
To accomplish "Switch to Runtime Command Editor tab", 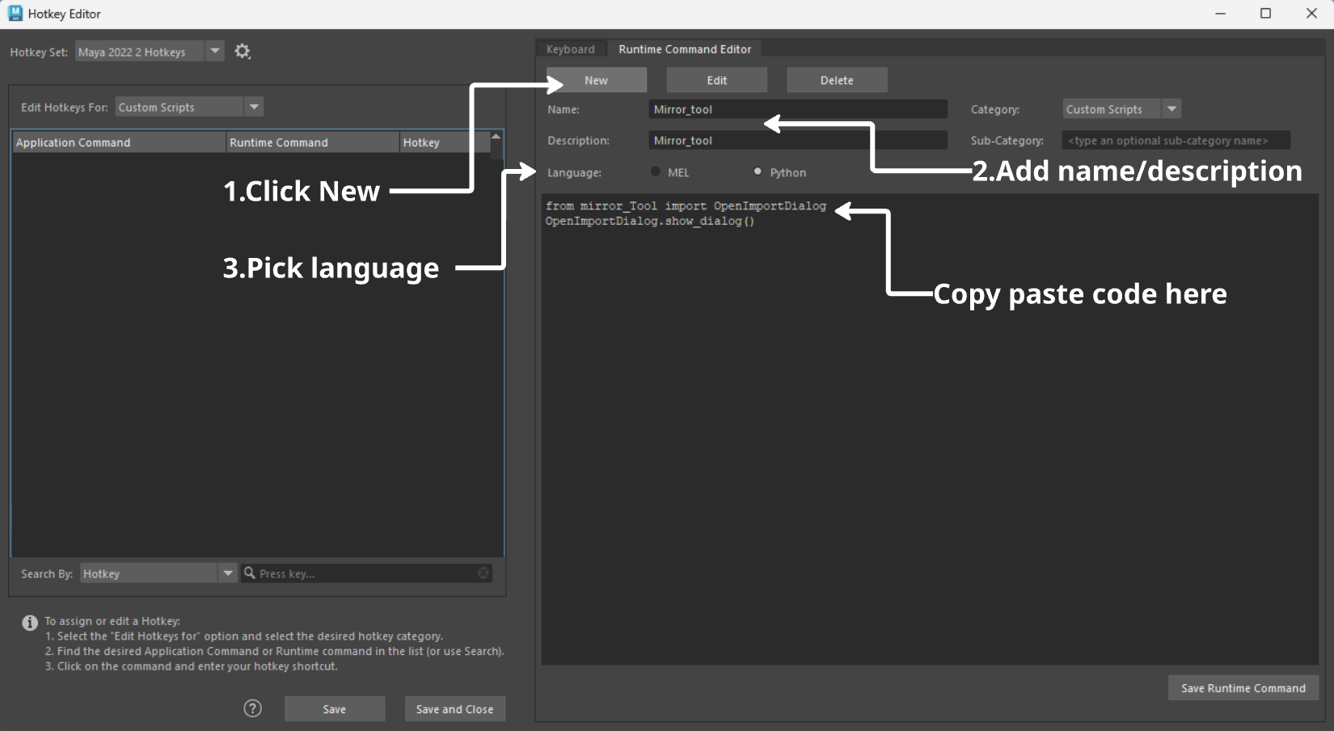I will coord(685,49).
